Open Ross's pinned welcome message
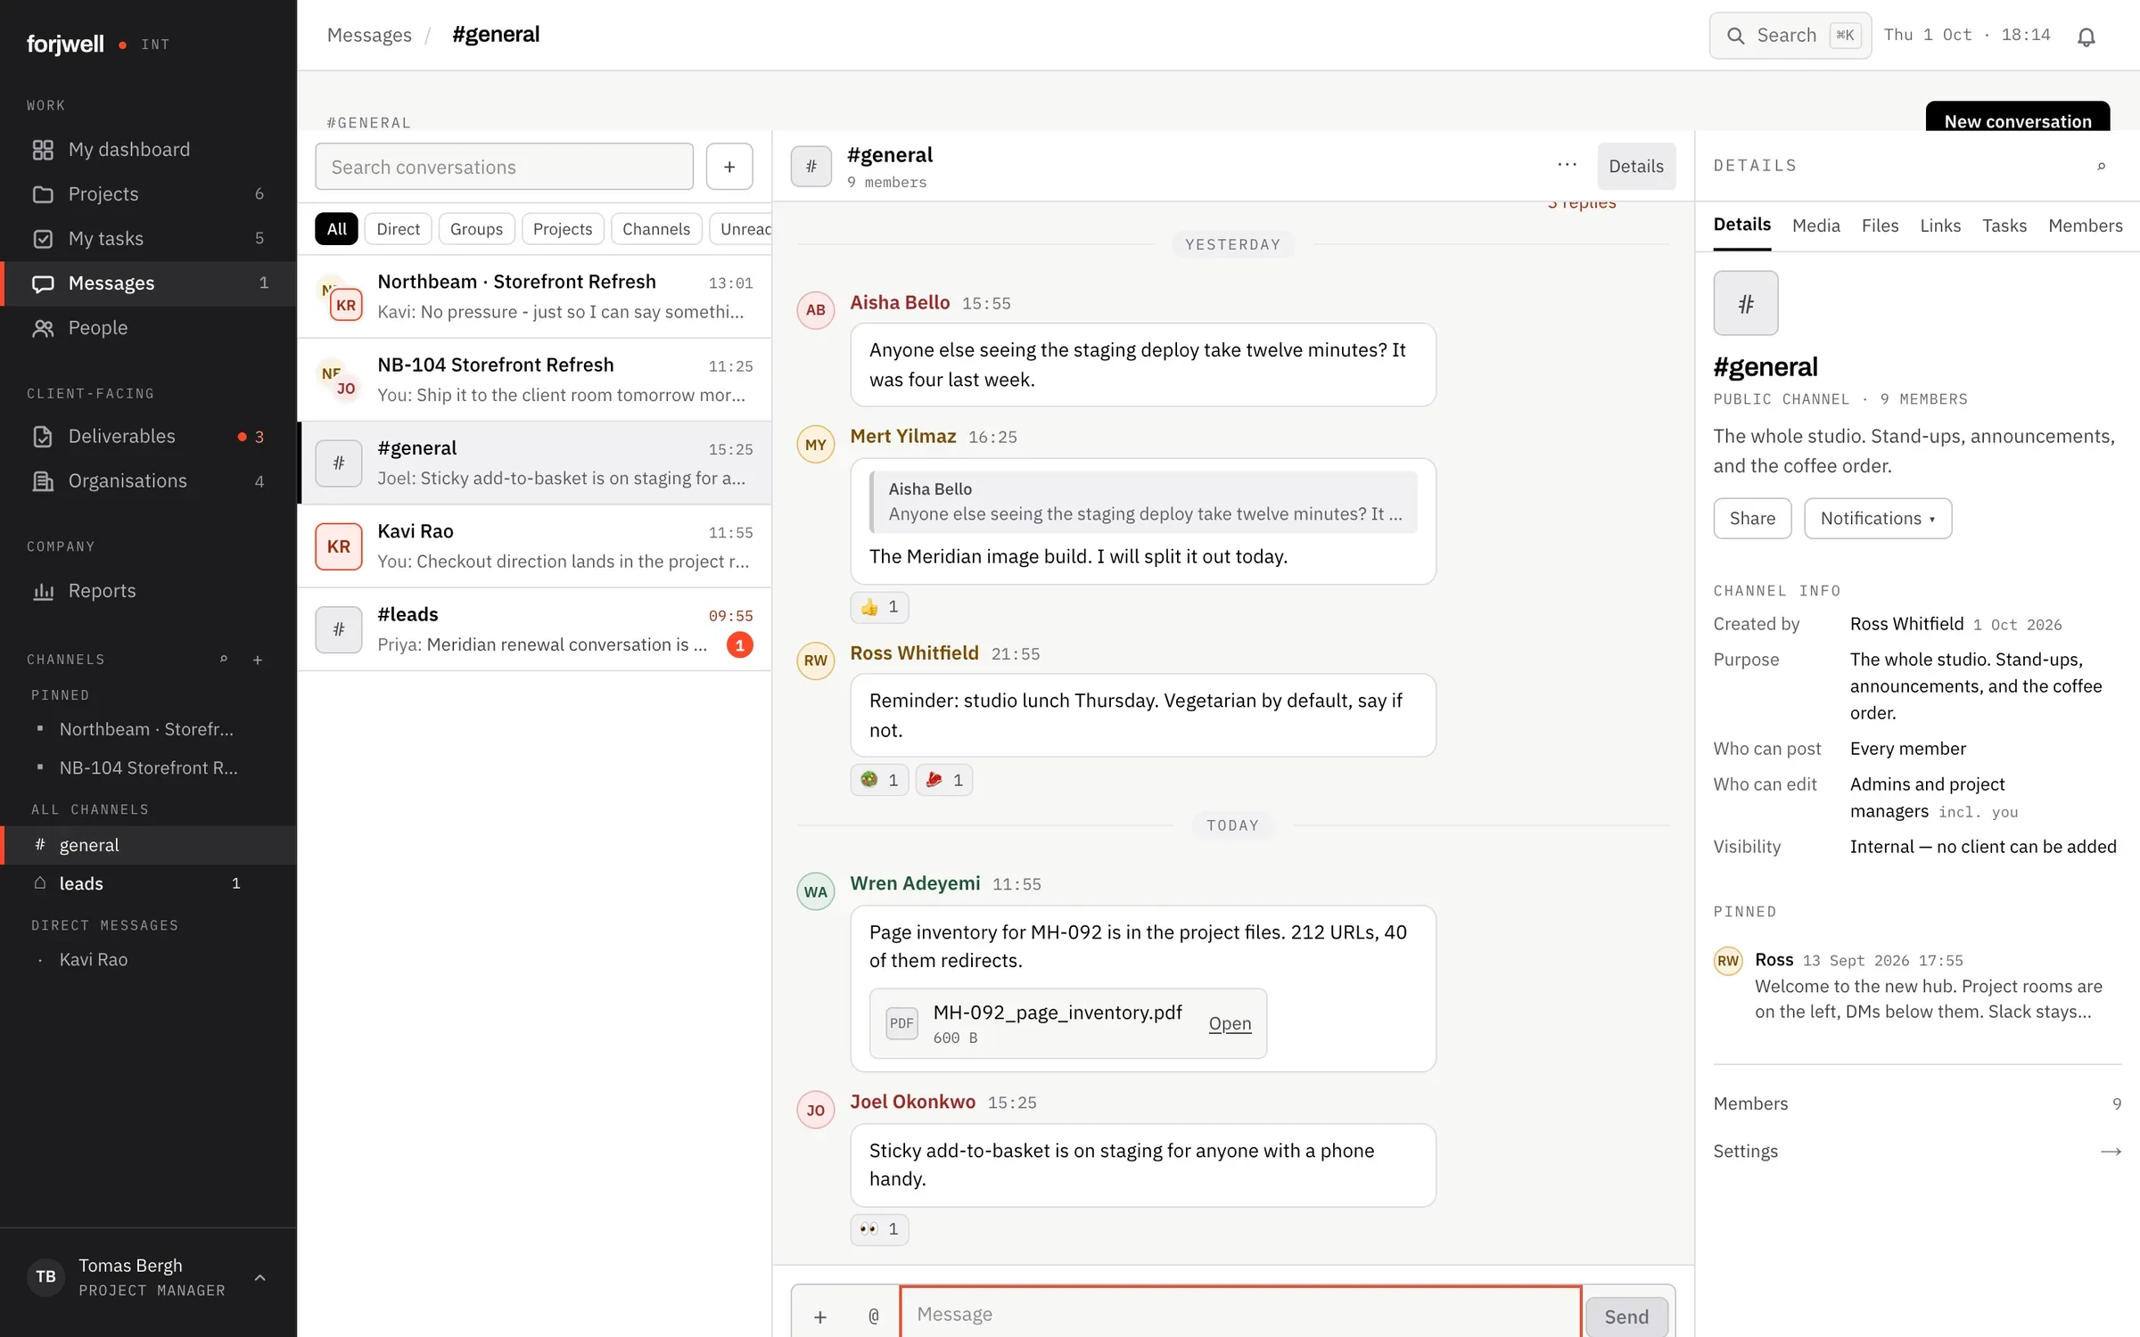The width and height of the screenshot is (2140, 1337). tap(1917, 985)
